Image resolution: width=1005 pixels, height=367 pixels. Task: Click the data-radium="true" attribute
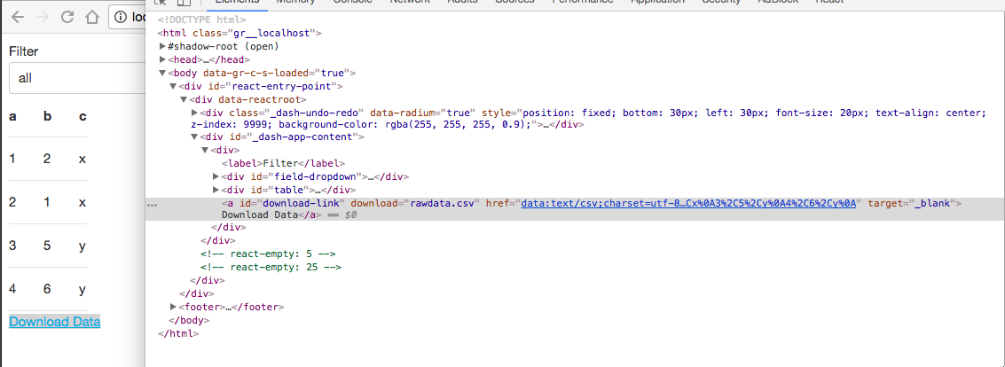point(423,112)
